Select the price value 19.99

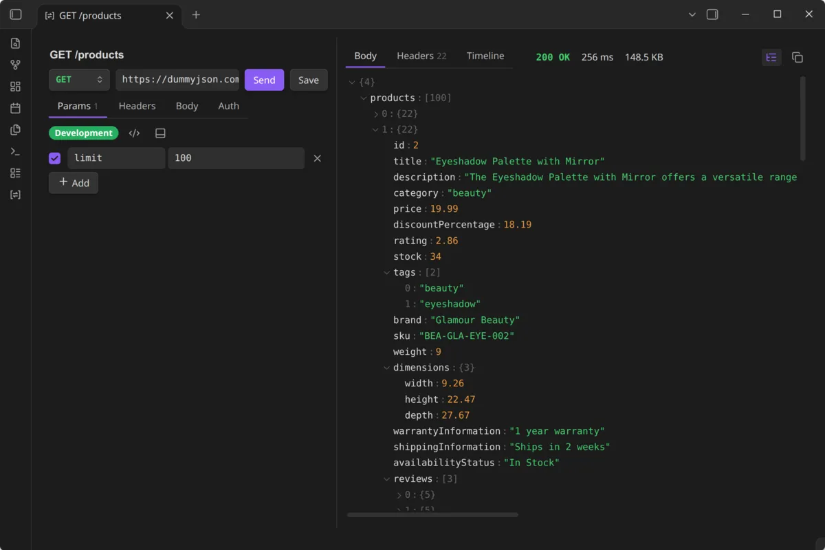pos(444,209)
